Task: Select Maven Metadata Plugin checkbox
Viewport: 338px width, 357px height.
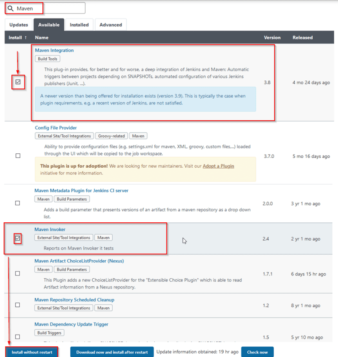Action: [x=18, y=203]
